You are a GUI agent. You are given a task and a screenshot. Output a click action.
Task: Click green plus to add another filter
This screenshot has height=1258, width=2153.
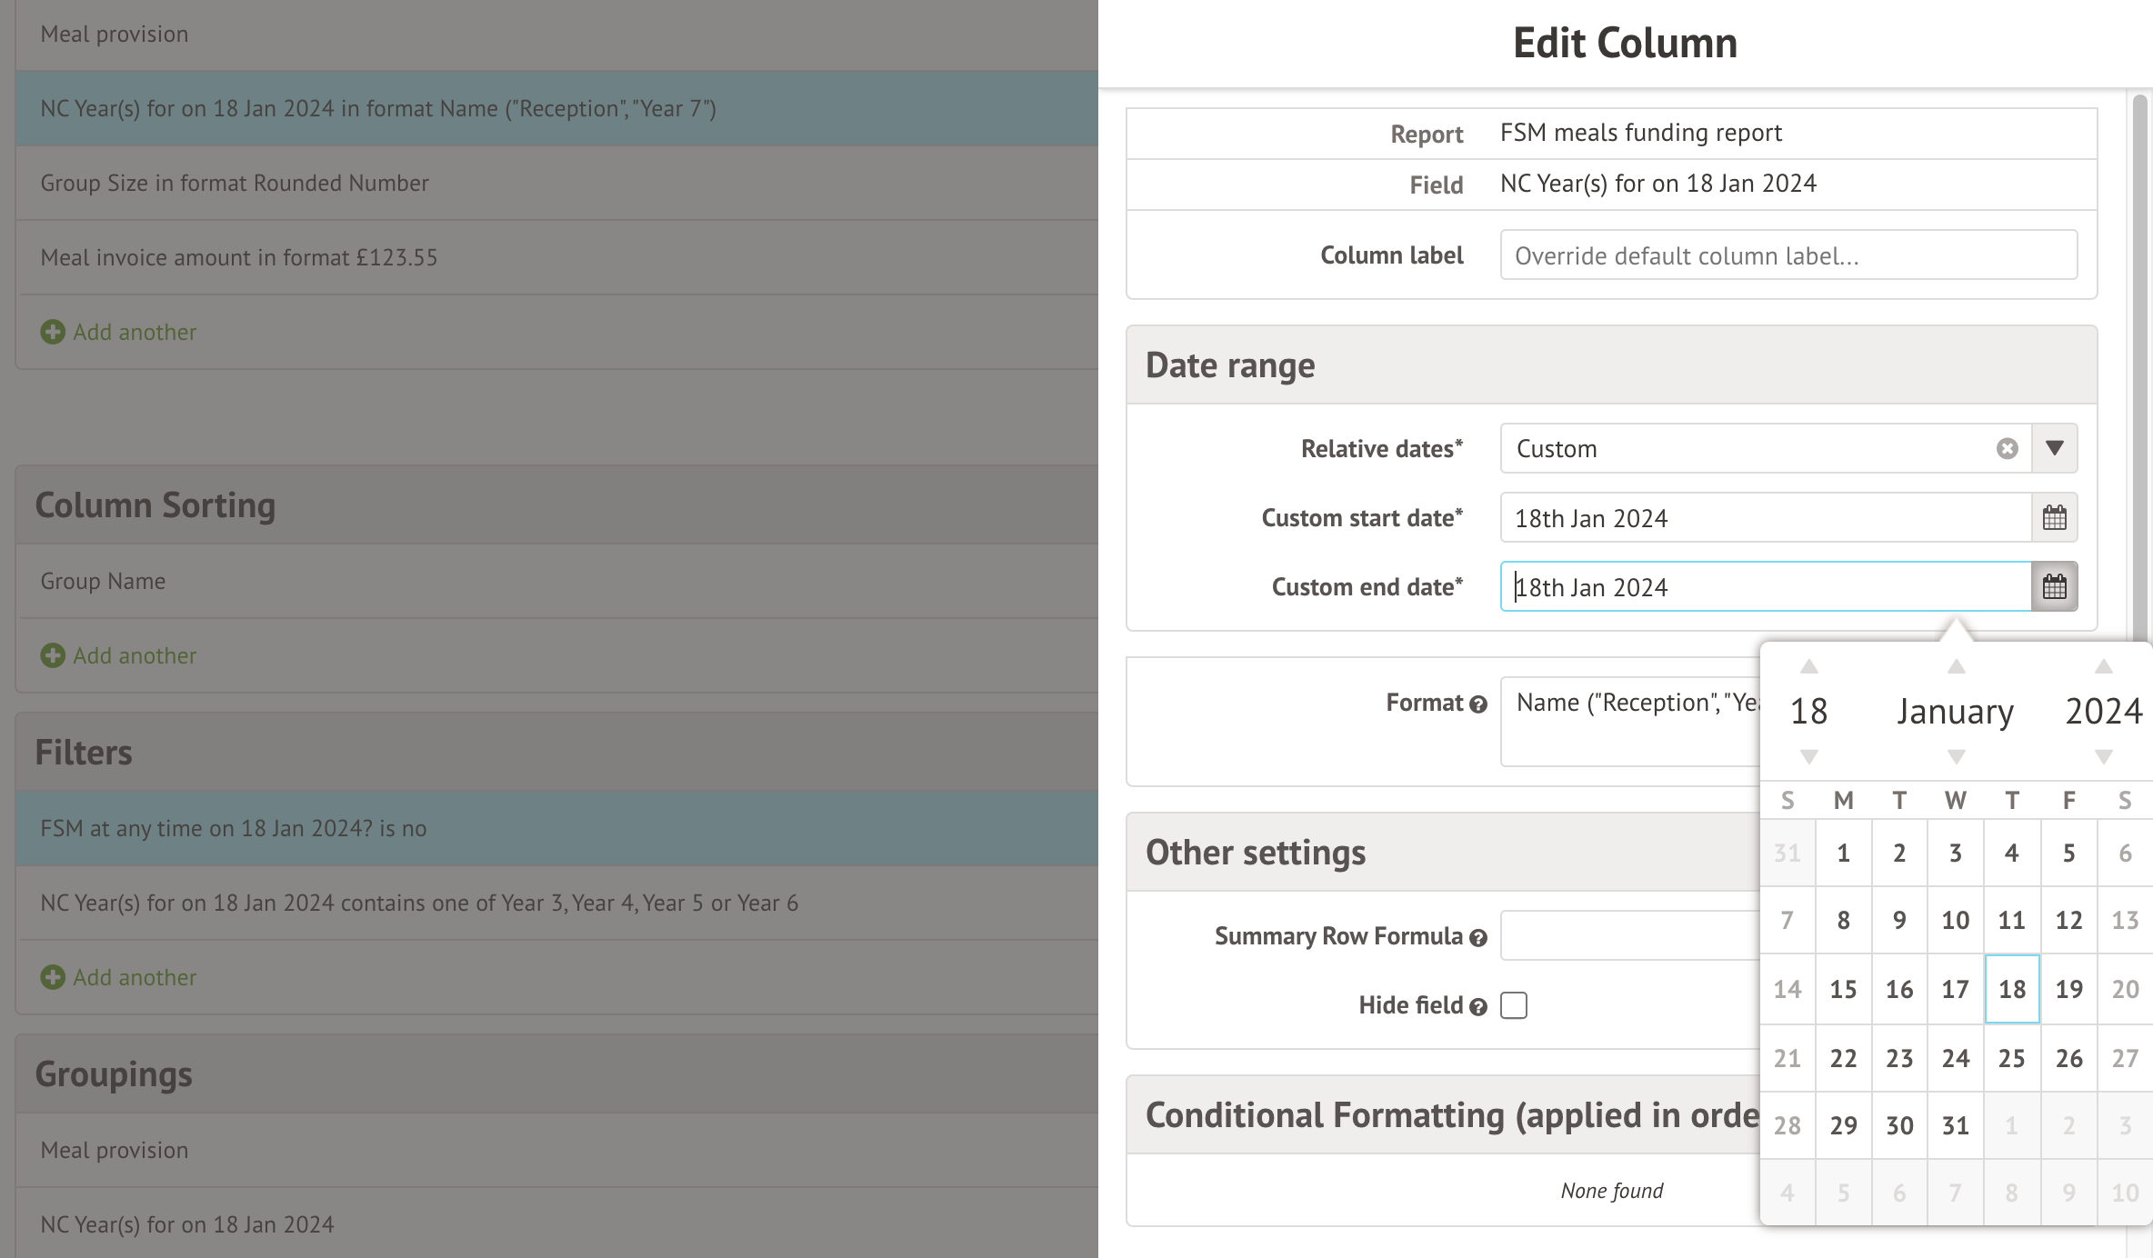coord(52,977)
